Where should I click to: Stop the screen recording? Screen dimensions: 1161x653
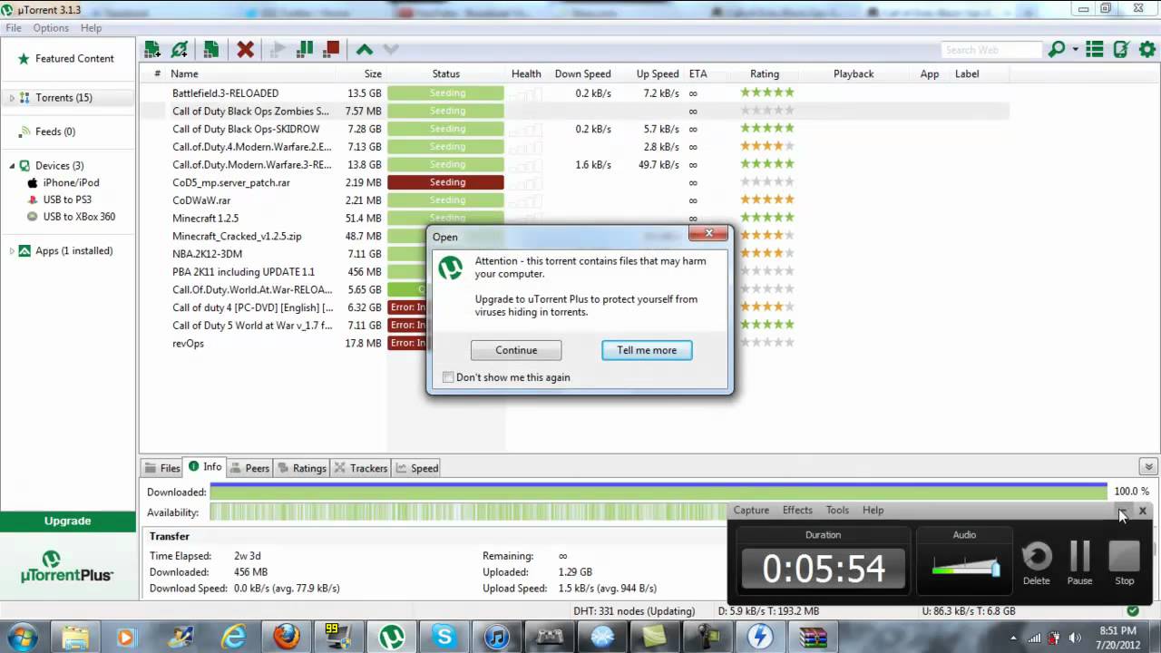pos(1124,564)
